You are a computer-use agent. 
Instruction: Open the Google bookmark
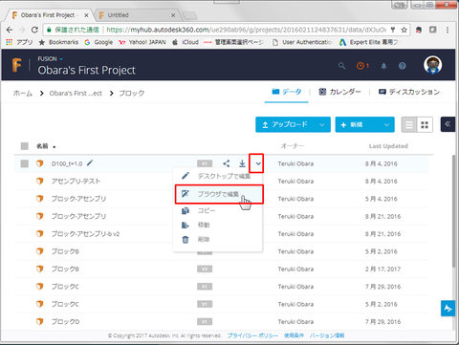[x=98, y=42]
